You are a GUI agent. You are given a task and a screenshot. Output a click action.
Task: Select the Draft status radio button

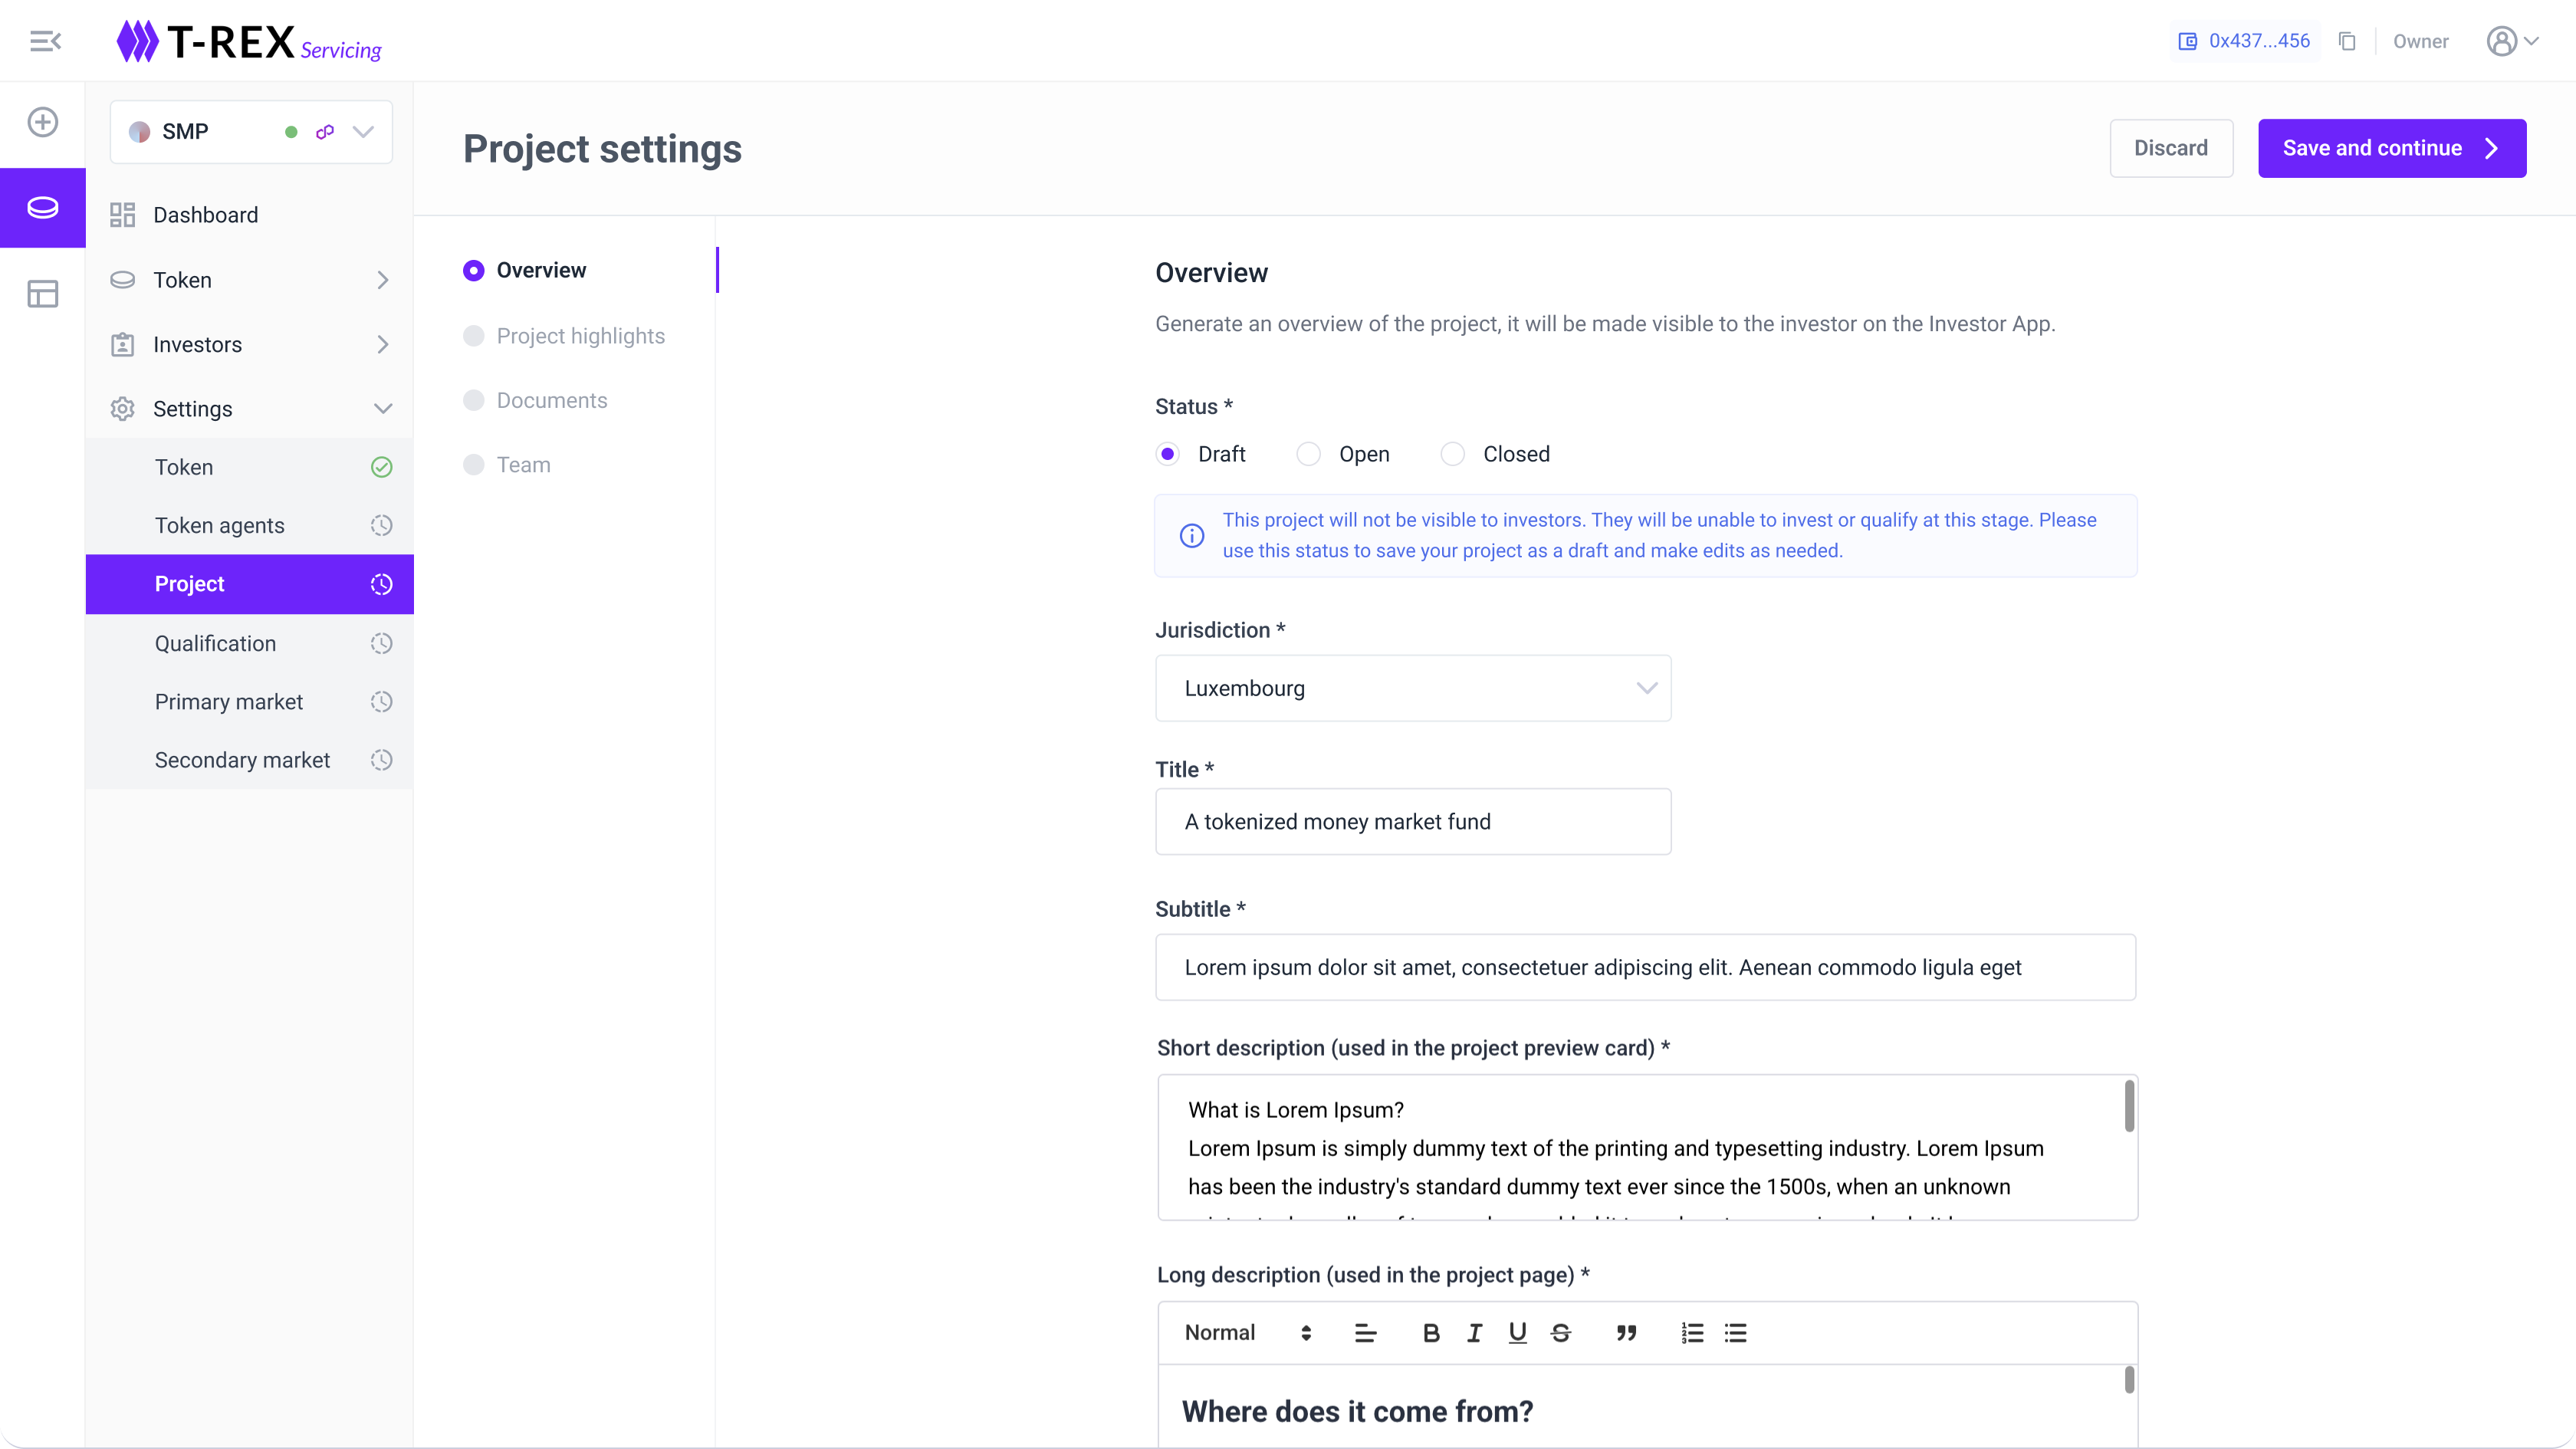coord(1167,454)
